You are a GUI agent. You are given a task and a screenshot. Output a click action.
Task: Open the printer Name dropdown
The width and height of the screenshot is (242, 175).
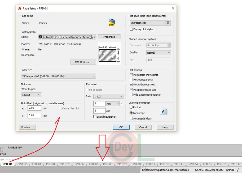pyautogui.click(x=94, y=37)
